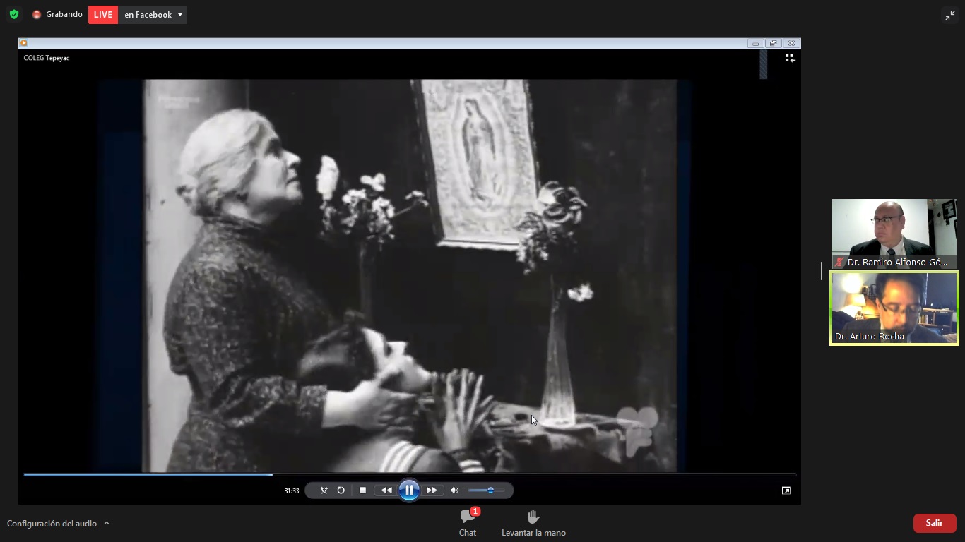965x542 pixels.
Task: Select Dr. Arturo Rocha video thumbnail
Action: pos(894,308)
